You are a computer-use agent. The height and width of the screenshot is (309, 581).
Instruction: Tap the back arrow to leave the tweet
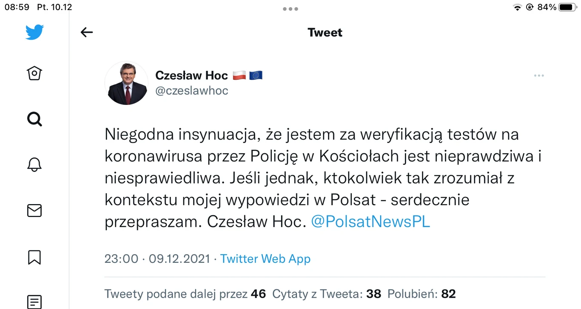[86, 32]
